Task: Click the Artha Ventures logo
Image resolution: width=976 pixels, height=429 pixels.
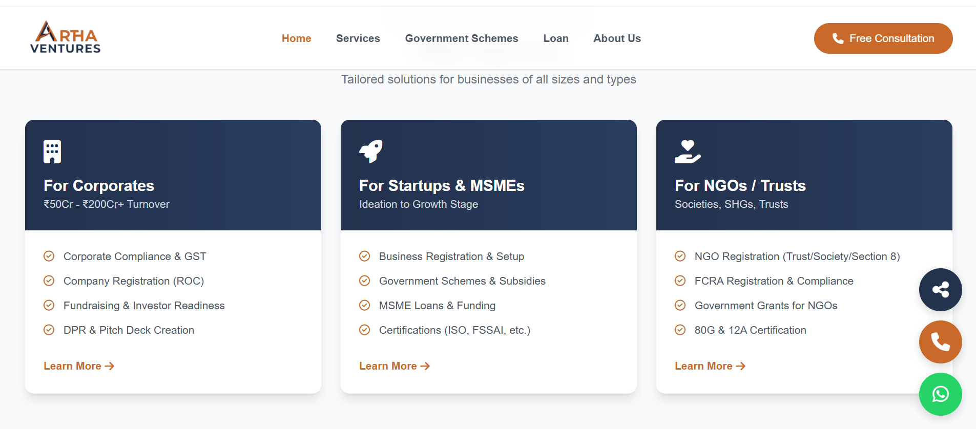Action: click(65, 37)
